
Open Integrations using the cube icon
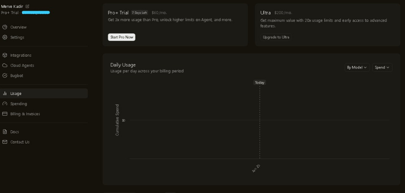coord(5,55)
